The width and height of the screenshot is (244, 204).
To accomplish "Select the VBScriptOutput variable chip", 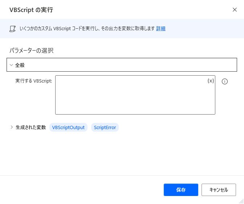I will click(68, 127).
